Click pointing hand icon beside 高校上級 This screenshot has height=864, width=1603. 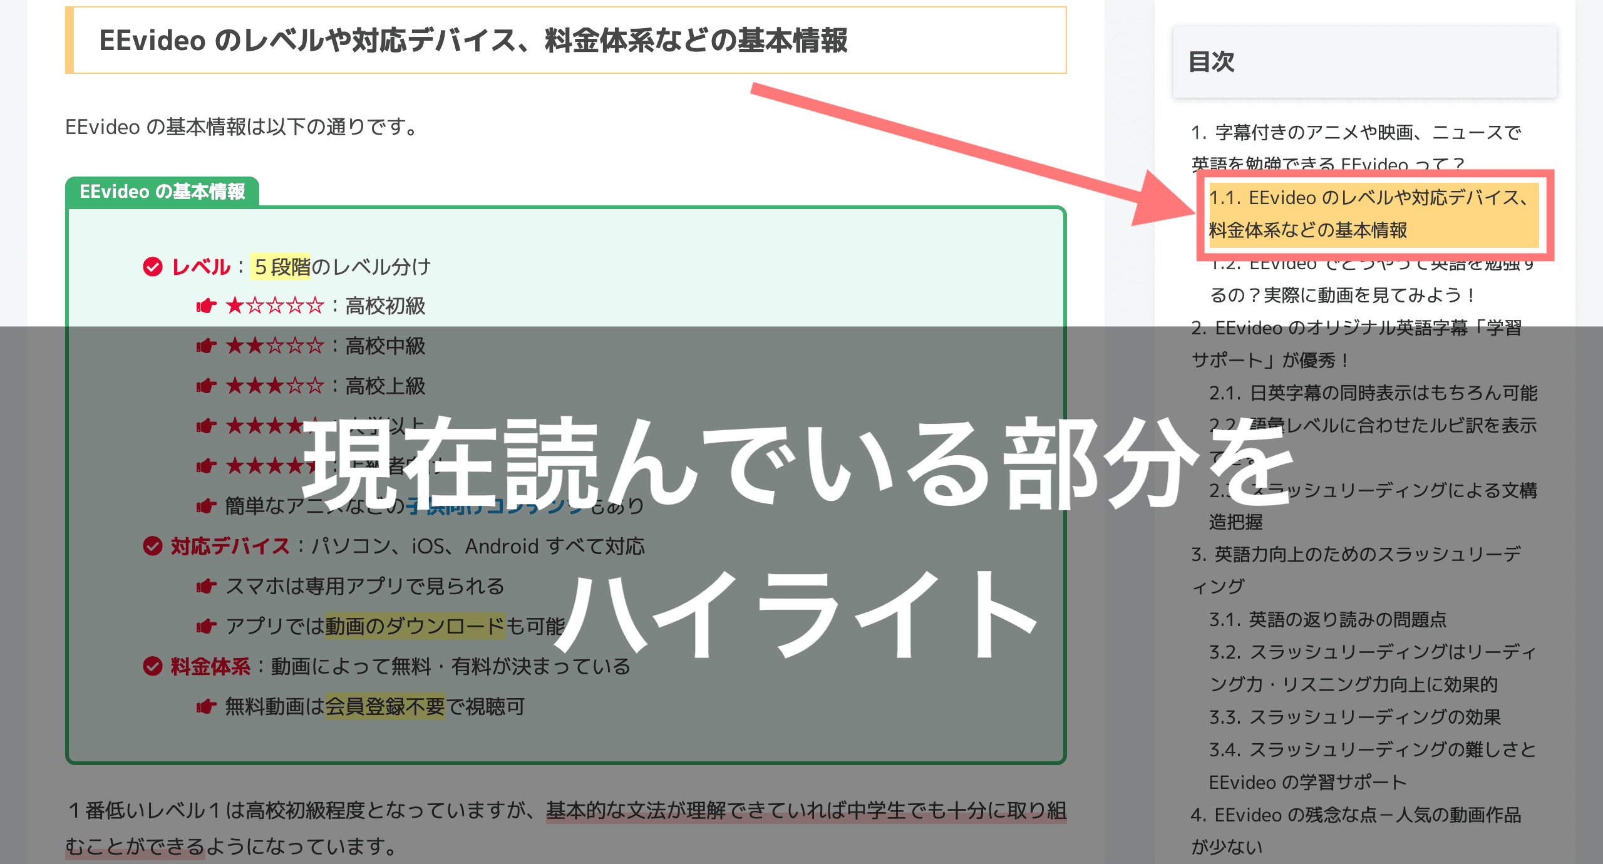click(206, 386)
